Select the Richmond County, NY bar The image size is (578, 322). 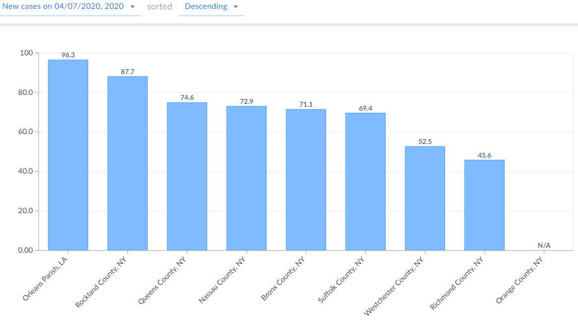pyautogui.click(x=484, y=205)
